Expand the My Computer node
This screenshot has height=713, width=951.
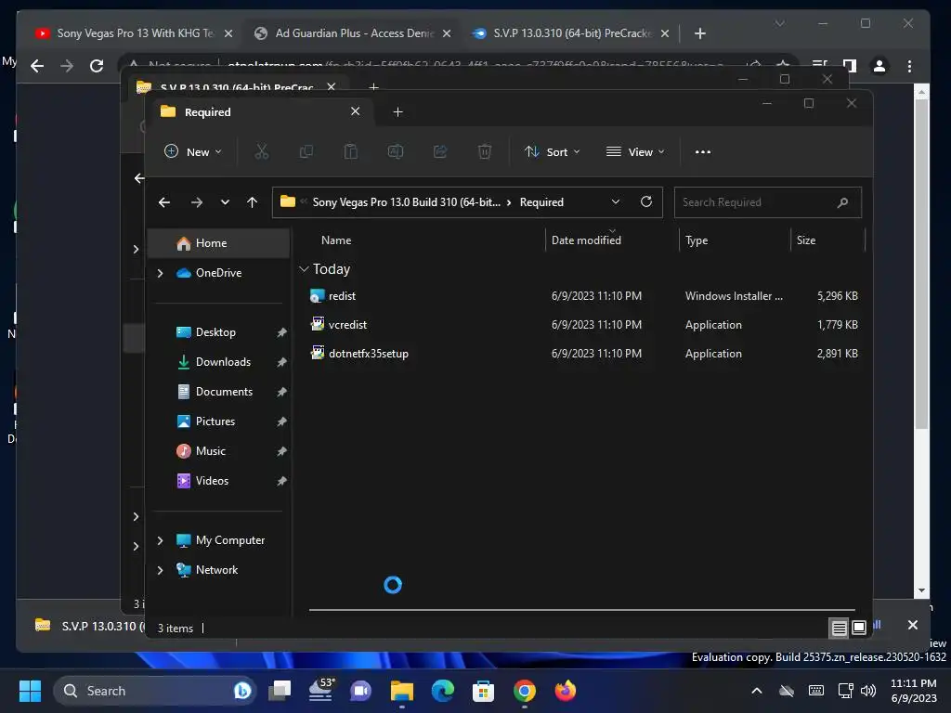pos(160,540)
